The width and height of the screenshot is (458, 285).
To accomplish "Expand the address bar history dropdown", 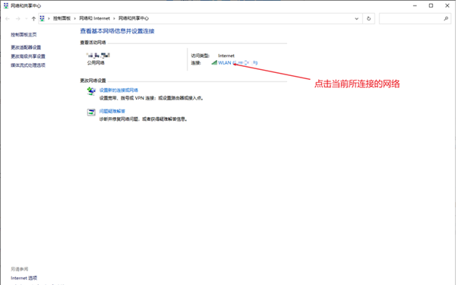I will 357,18.
